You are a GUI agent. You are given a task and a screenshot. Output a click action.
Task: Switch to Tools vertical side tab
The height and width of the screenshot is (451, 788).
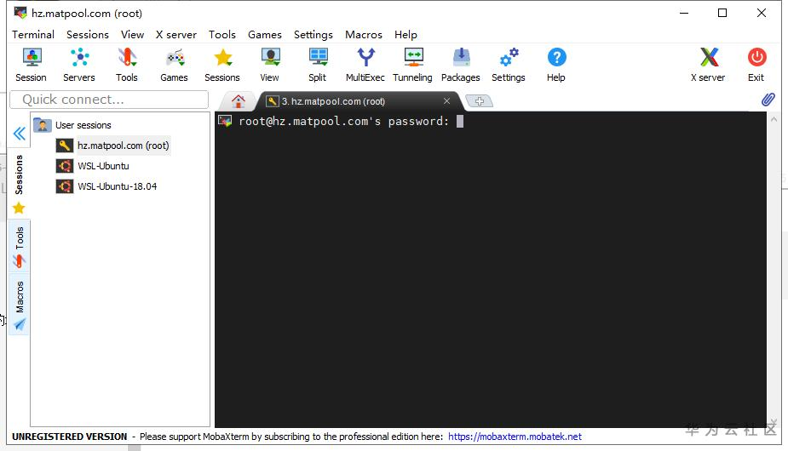[x=19, y=247]
